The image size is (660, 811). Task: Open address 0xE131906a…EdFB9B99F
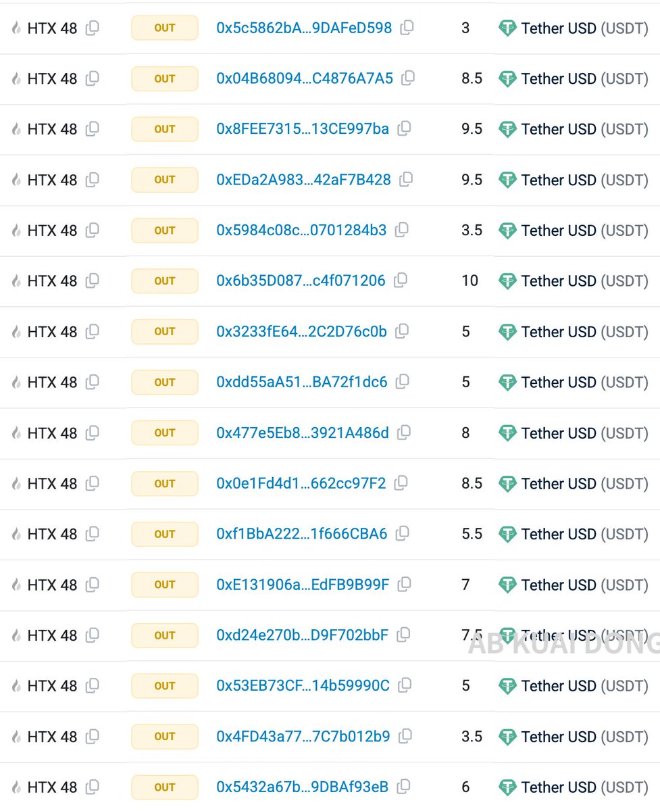pos(303,585)
